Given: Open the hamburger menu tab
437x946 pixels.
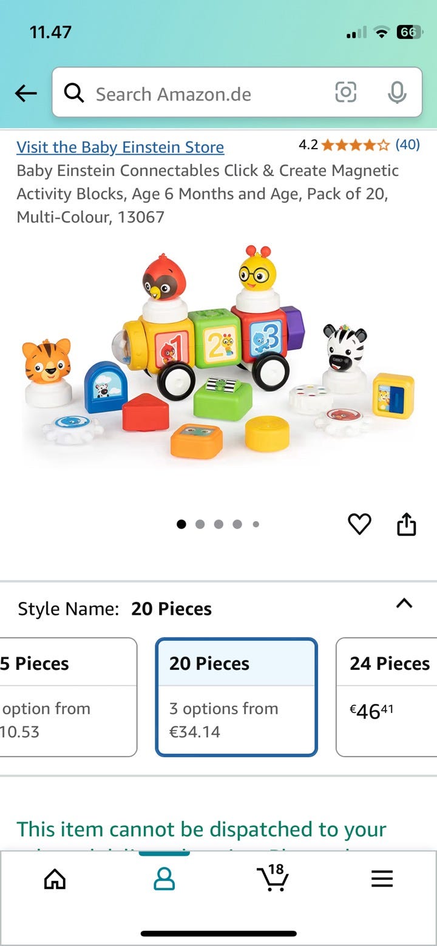Looking at the screenshot, I should (382, 879).
